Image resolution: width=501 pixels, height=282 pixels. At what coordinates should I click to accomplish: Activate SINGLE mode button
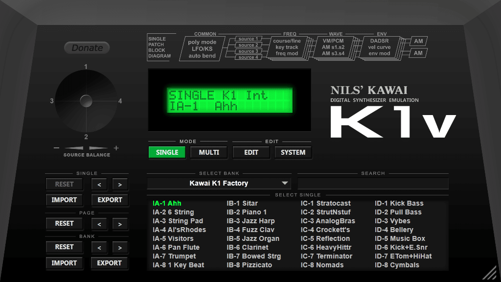tap(167, 153)
